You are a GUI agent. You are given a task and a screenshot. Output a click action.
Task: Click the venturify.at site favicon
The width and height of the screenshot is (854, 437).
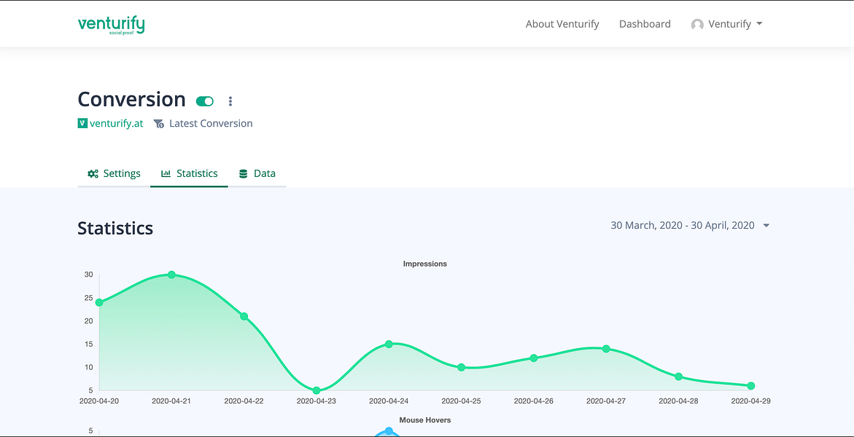(82, 124)
